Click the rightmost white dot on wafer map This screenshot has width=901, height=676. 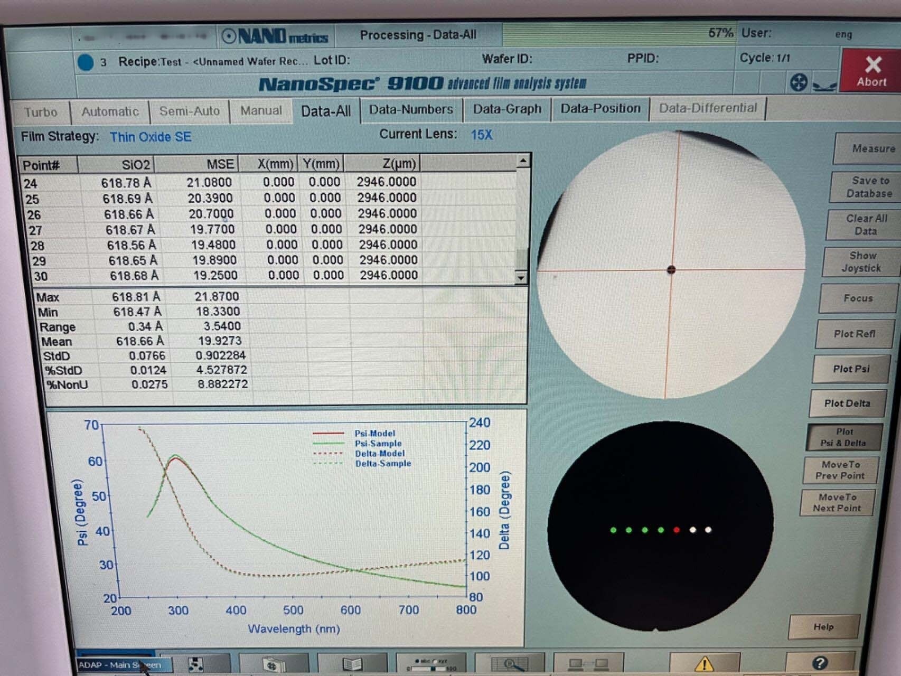pos(708,530)
